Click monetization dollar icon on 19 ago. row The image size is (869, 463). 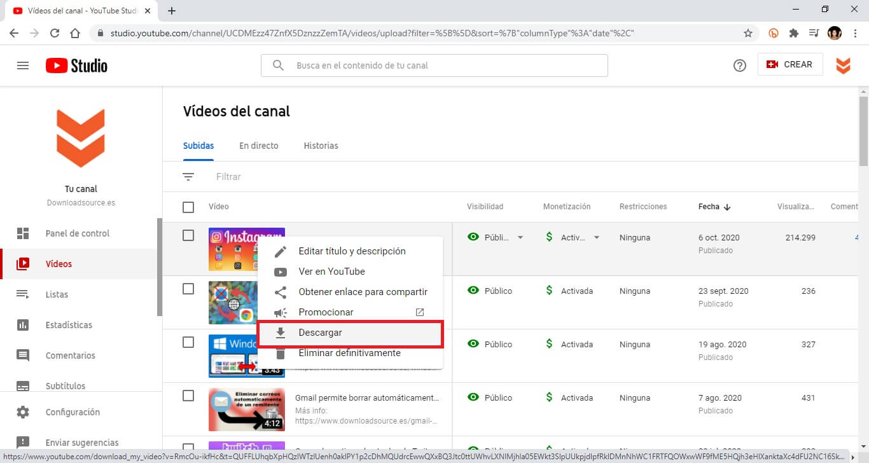(x=549, y=344)
